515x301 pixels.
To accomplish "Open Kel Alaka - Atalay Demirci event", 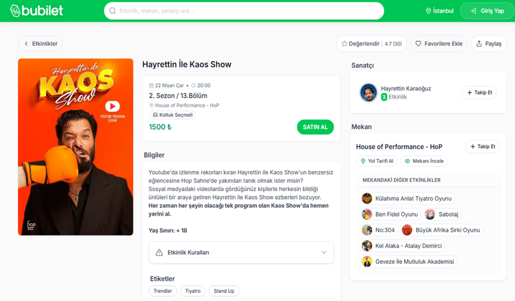I will 403,245.
